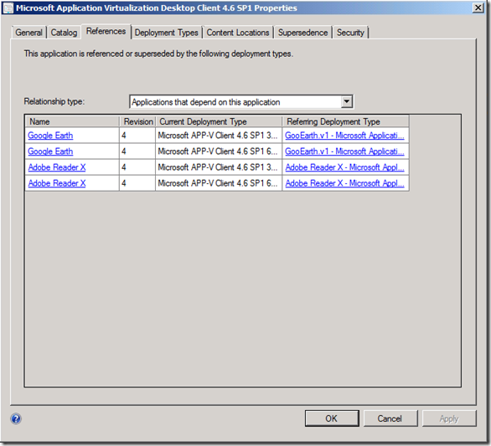Open last Adobe Reader X referring deployment link

coord(344,183)
